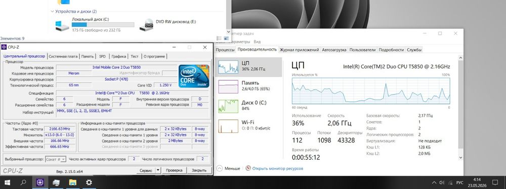Open the volume speaker tray icon
Screen dimensions: 506x189
click(x=442, y=182)
